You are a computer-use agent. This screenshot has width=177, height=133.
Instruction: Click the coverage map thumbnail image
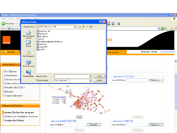[x=79, y=99]
